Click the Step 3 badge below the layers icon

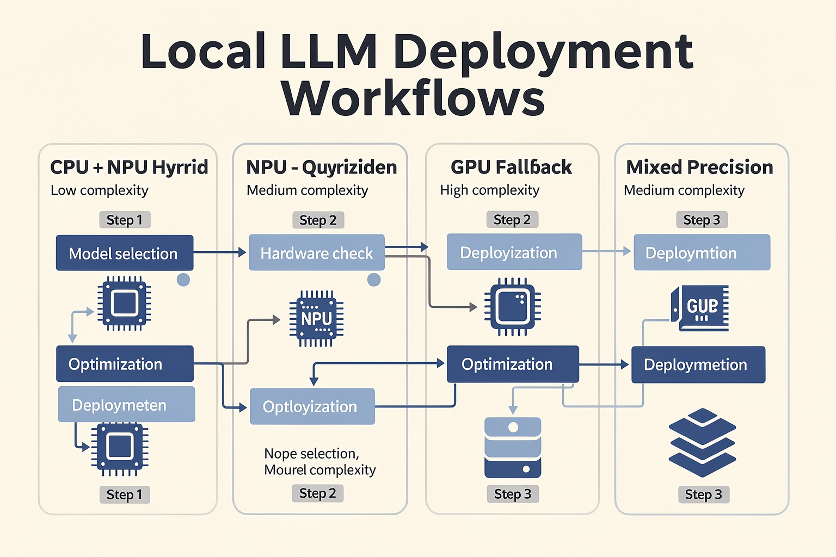(704, 494)
